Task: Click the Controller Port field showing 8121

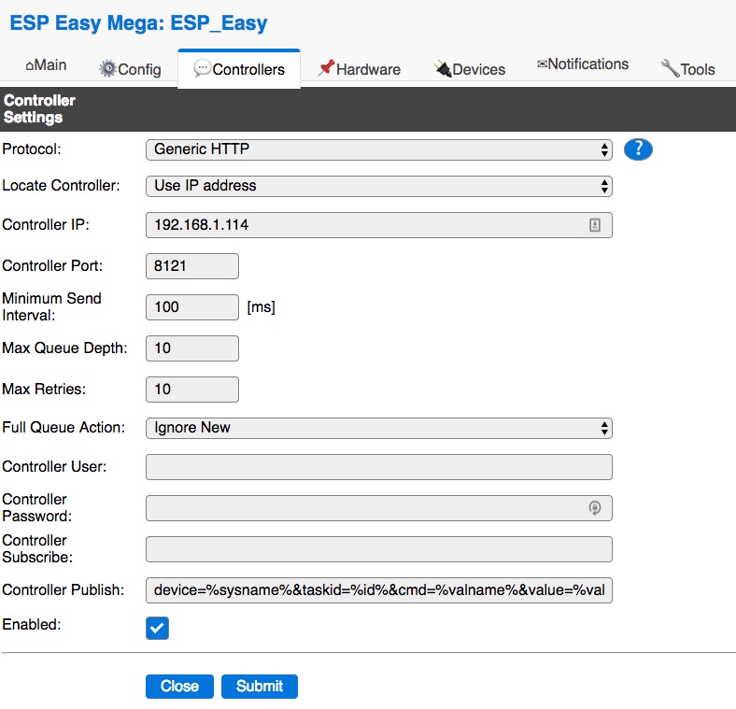Action: pos(192,266)
